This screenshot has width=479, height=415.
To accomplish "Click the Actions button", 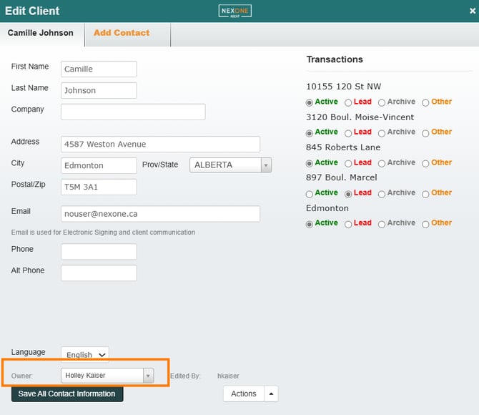I will (243, 394).
